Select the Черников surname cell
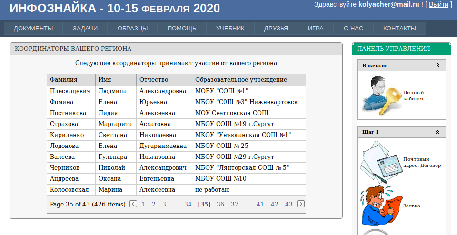457x235 pixels. pos(71,168)
